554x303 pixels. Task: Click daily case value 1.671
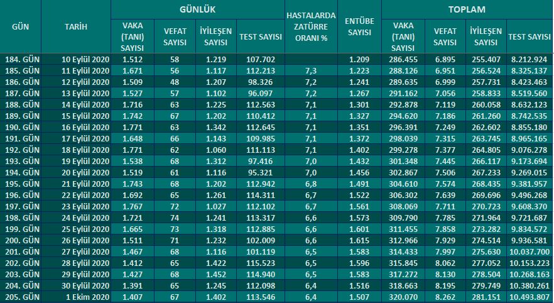(133, 70)
